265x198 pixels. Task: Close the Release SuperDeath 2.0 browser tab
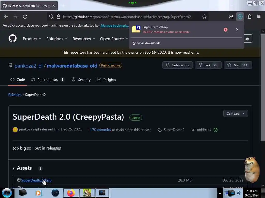point(53,6)
